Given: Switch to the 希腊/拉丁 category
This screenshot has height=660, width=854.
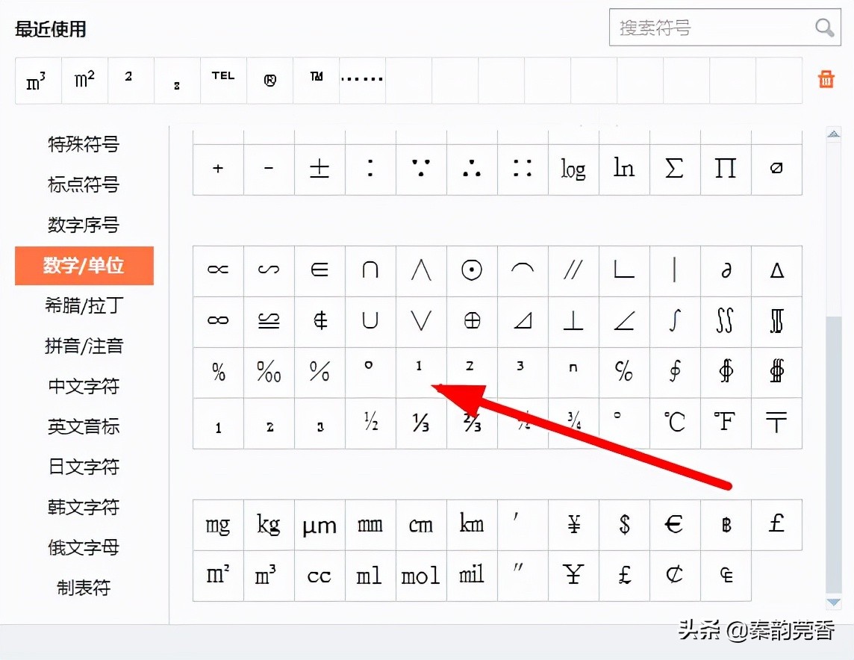Looking at the screenshot, I should pyautogui.click(x=84, y=306).
